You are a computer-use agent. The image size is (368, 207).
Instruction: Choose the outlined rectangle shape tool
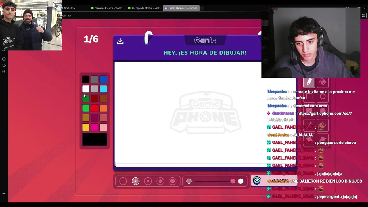(309, 97)
